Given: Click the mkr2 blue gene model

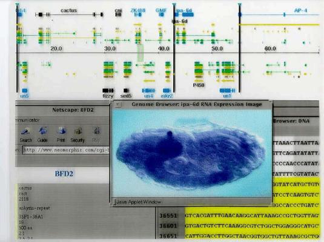Looking at the screenshot, I should [x=167, y=90].
